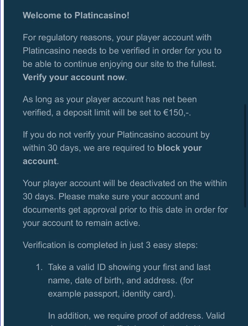Click "Verification is completed in just 3 easy steps"
The image size is (248, 326).
[110, 245]
